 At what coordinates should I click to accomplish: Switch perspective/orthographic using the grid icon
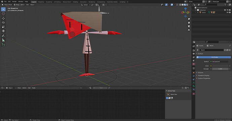click(x=189, y=30)
